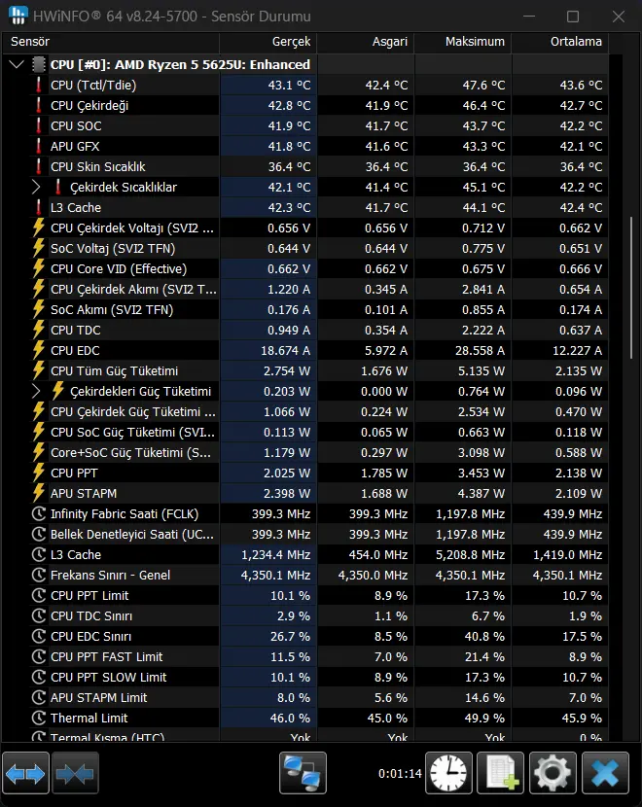
Task: Expand the Çekirdek Sıcaklıklar row
Action: pos(36,187)
